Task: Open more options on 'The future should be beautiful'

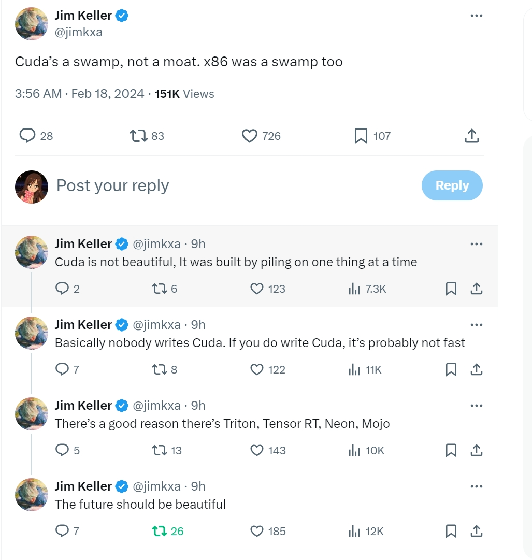Action: pyautogui.click(x=477, y=486)
